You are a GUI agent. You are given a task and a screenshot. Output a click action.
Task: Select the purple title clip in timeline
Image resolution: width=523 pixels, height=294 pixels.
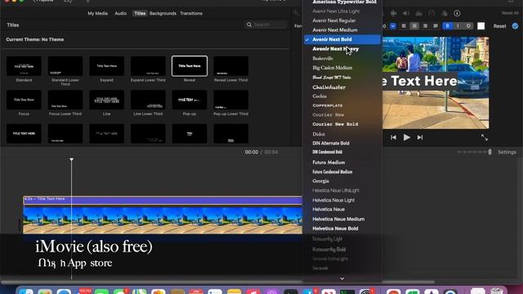pos(163,200)
